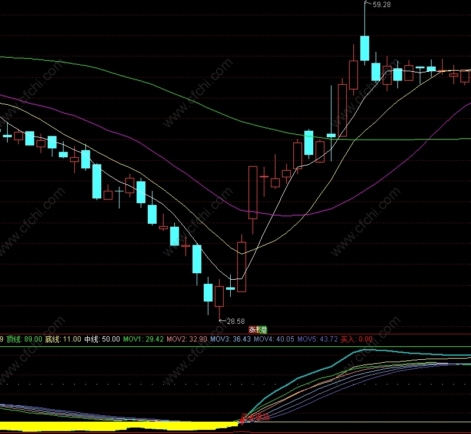Viewport: 471px width, 434px height.
Task: Select the 中线: 50.00 indicator value
Action: coord(102,339)
